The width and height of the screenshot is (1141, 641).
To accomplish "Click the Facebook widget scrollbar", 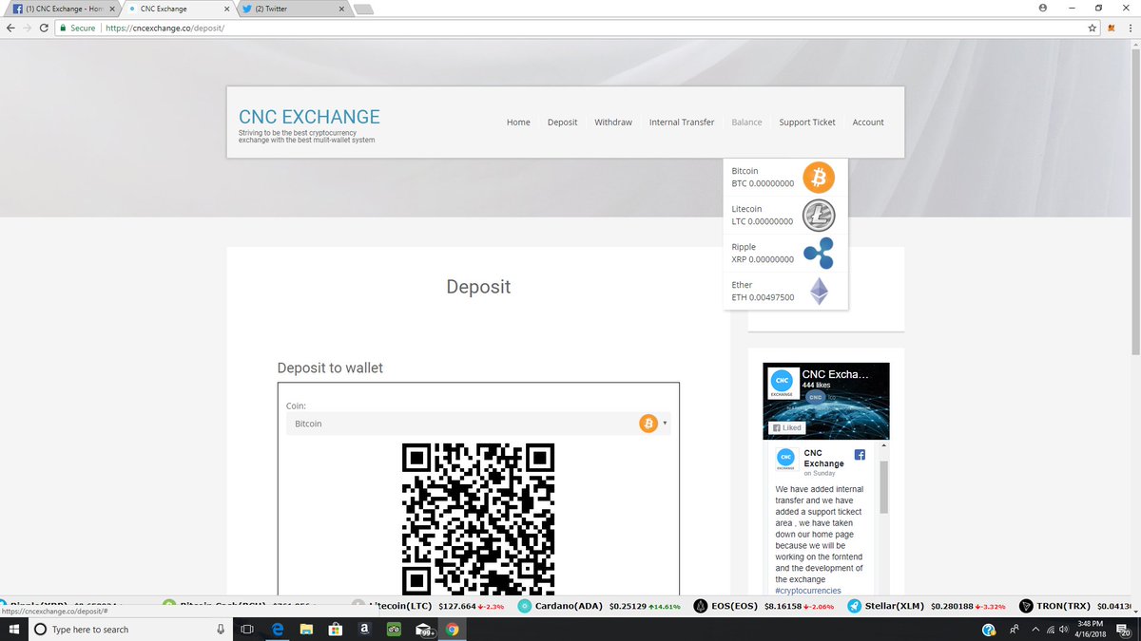I will pyautogui.click(x=883, y=487).
